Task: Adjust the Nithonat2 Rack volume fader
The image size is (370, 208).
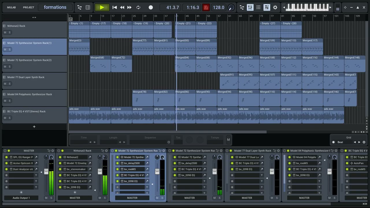Action: 100,172
